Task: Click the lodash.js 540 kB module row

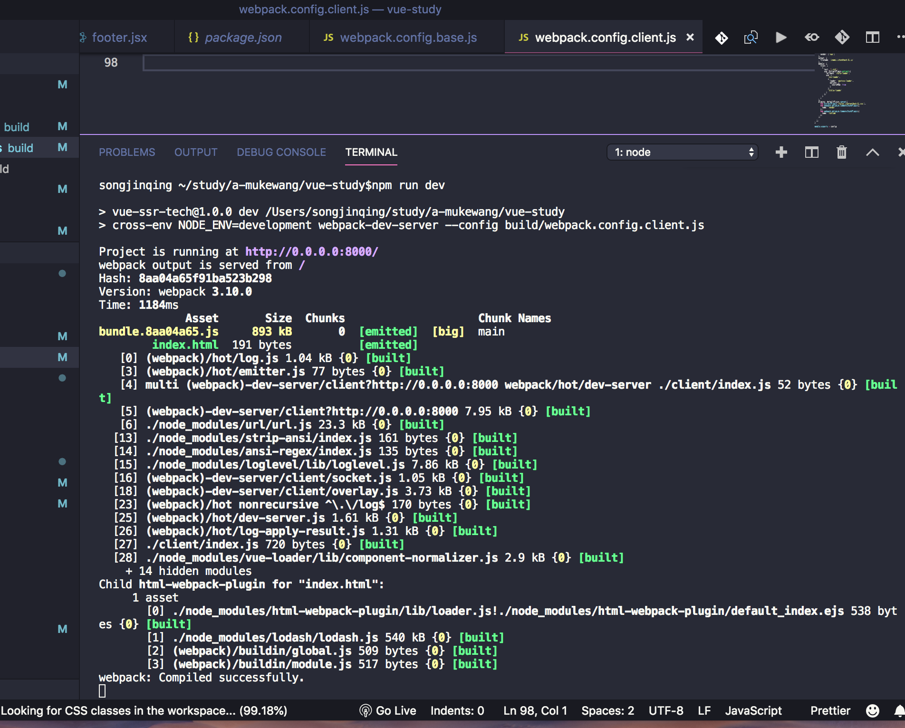Action: tap(326, 638)
